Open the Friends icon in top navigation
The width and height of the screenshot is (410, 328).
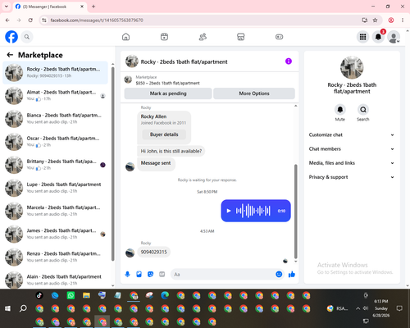[203, 37]
